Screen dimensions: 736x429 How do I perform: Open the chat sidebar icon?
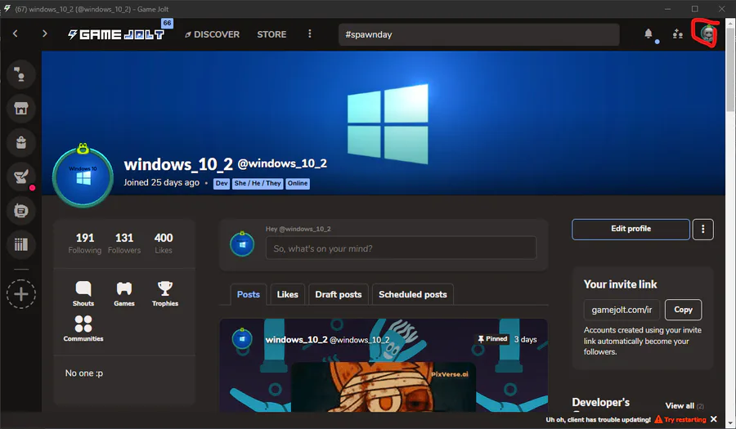tap(20, 74)
